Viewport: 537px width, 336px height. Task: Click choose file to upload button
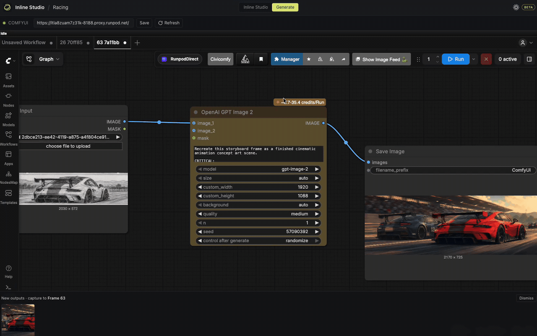point(68,146)
